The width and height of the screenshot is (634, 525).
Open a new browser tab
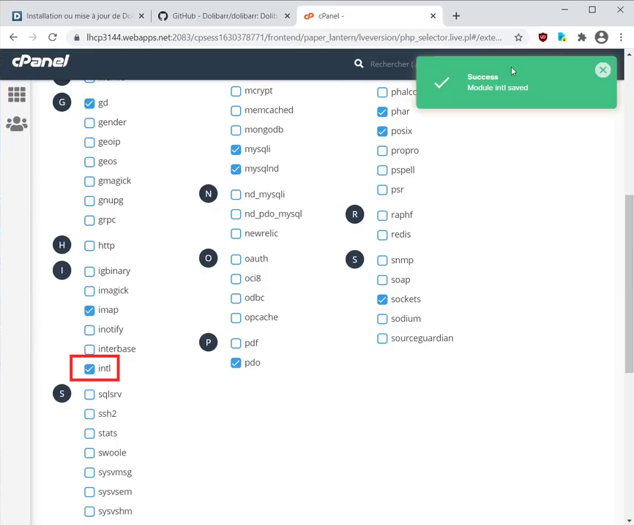[456, 15]
